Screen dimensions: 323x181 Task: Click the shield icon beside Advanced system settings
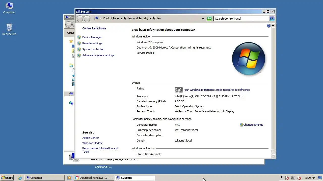coord(79,55)
